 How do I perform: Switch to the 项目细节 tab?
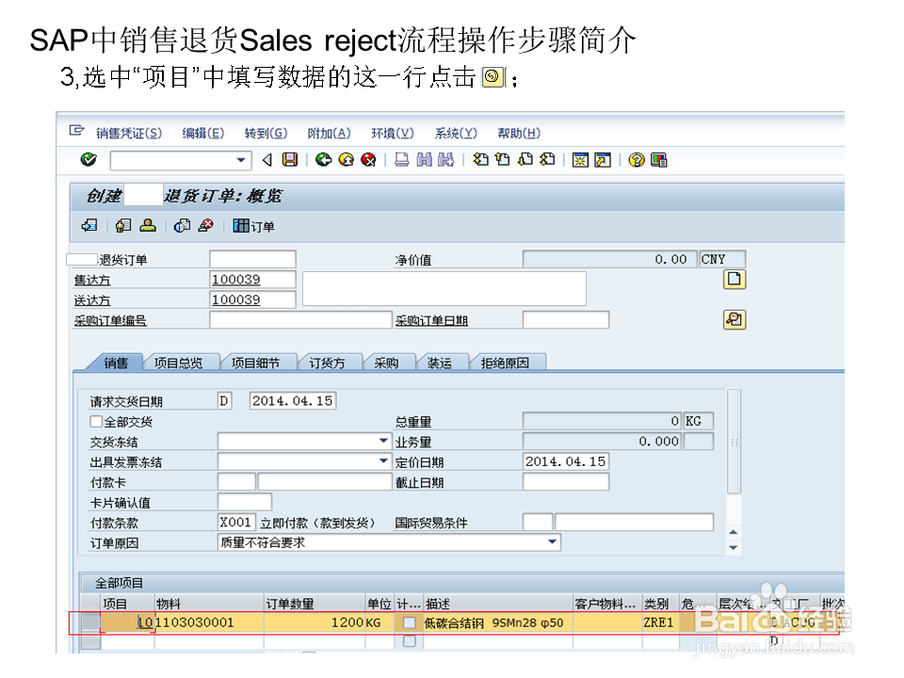pyautogui.click(x=255, y=363)
